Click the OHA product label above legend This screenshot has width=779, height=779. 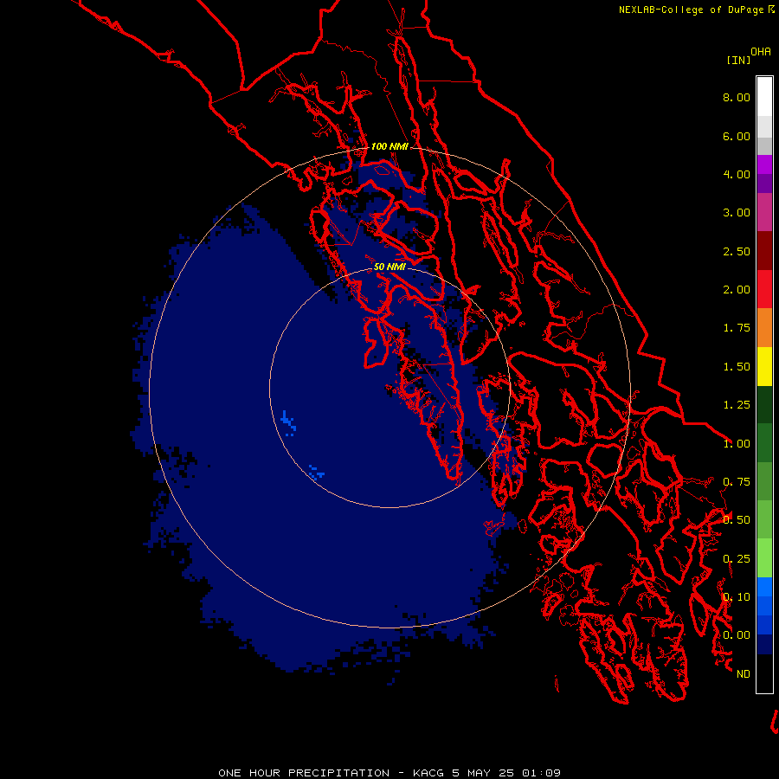click(x=761, y=52)
